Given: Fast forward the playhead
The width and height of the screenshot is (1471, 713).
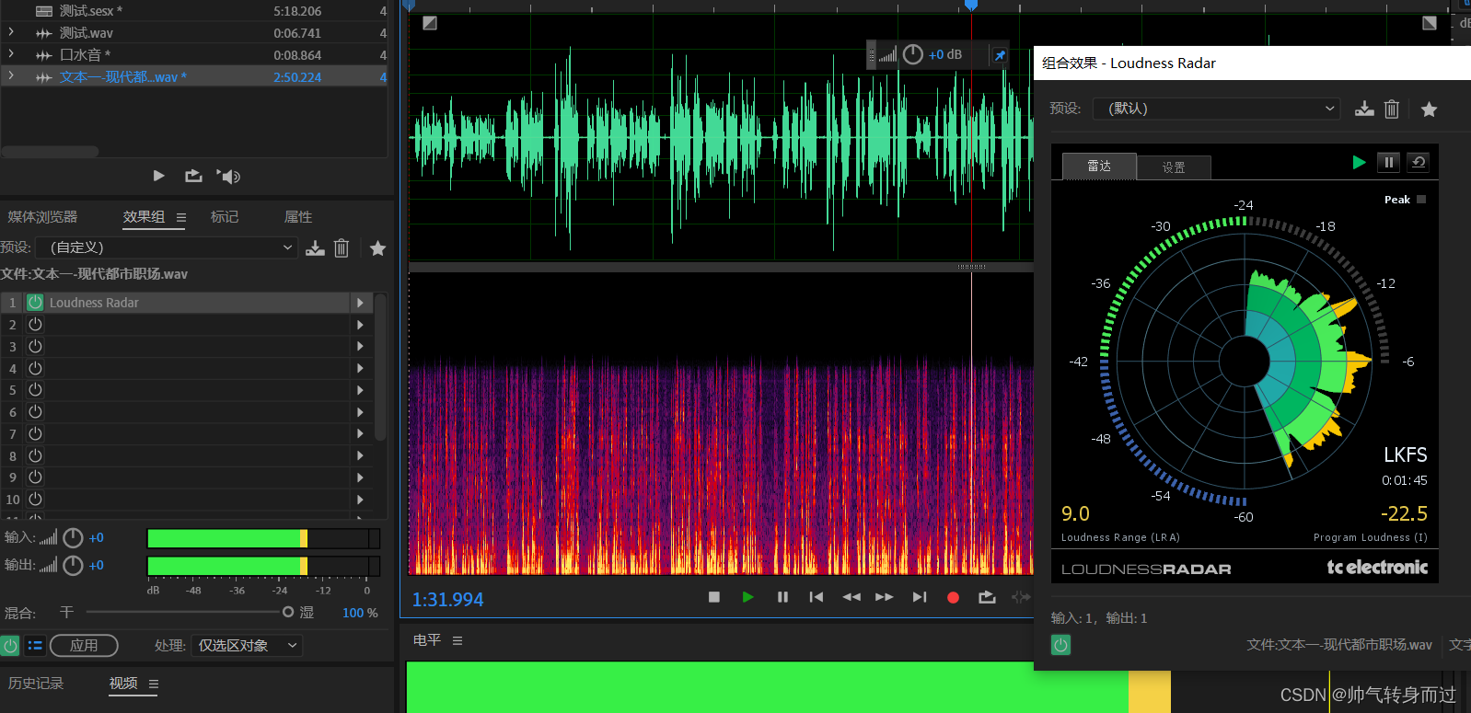Looking at the screenshot, I should (885, 597).
